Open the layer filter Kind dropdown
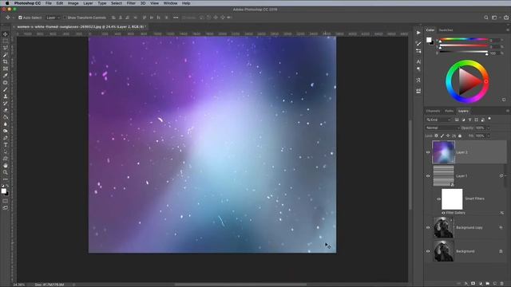Image resolution: width=511 pixels, height=287 pixels. click(438, 120)
